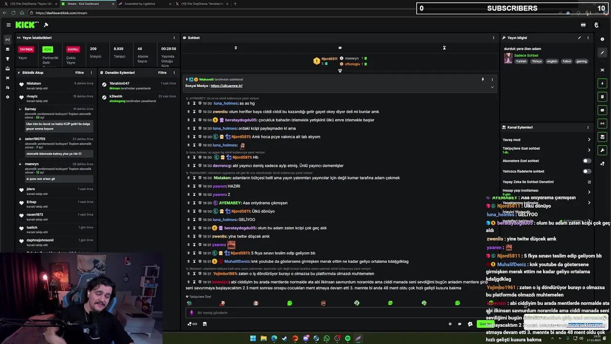Click info icon in right widget bar
Screen dimensions: 611x344
602,39
